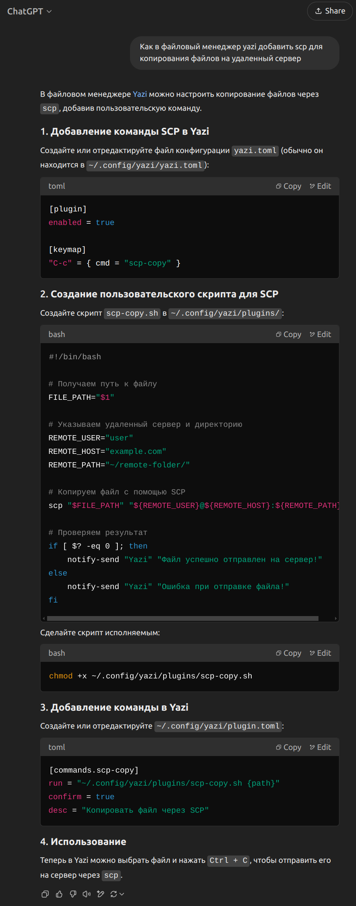The image size is (356, 906).
Task: Copy the [commands.scp-copy] toml block
Action: pos(288,747)
